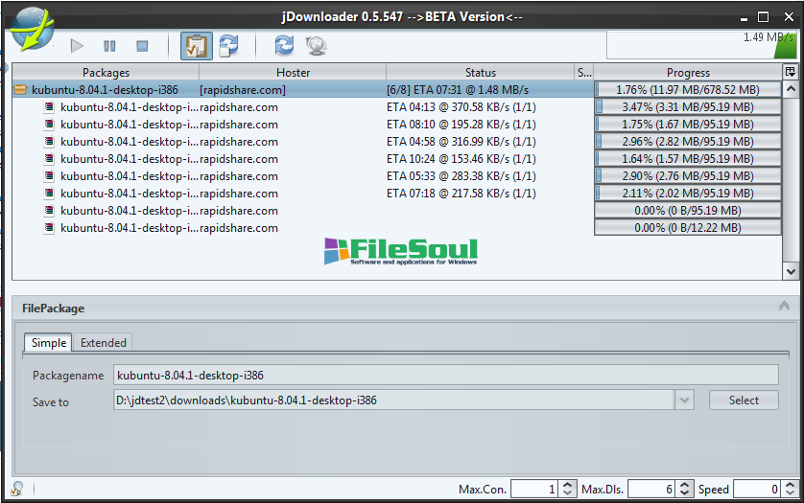
Task: Click file icon of the 2.90% row
Action: pyautogui.click(x=49, y=176)
